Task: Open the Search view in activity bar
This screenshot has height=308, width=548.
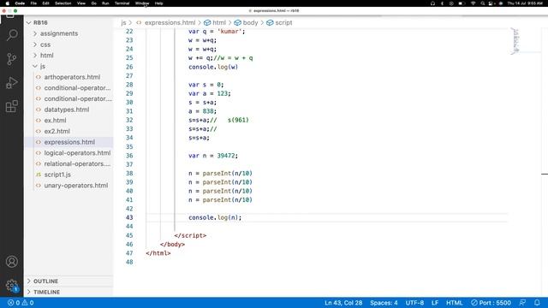Action: (x=12, y=35)
